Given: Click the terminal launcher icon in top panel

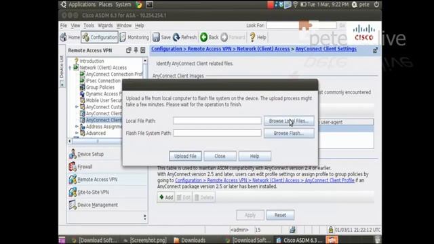Looking at the screenshot, I should [x=149, y=5].
